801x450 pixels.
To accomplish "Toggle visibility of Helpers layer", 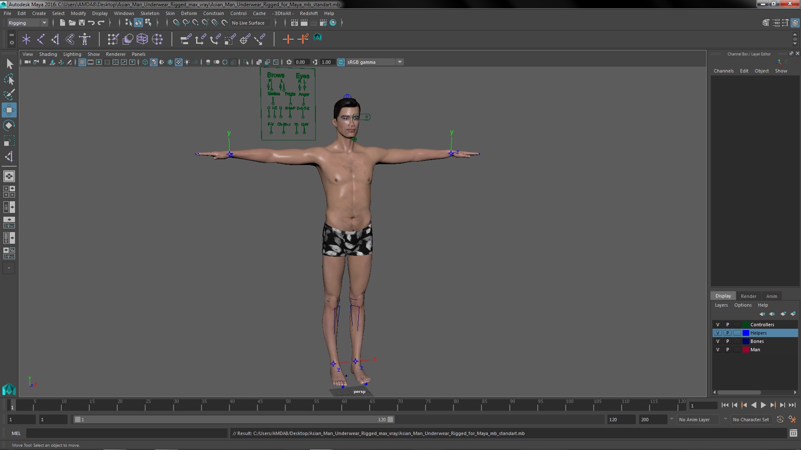I will [718, 333].
